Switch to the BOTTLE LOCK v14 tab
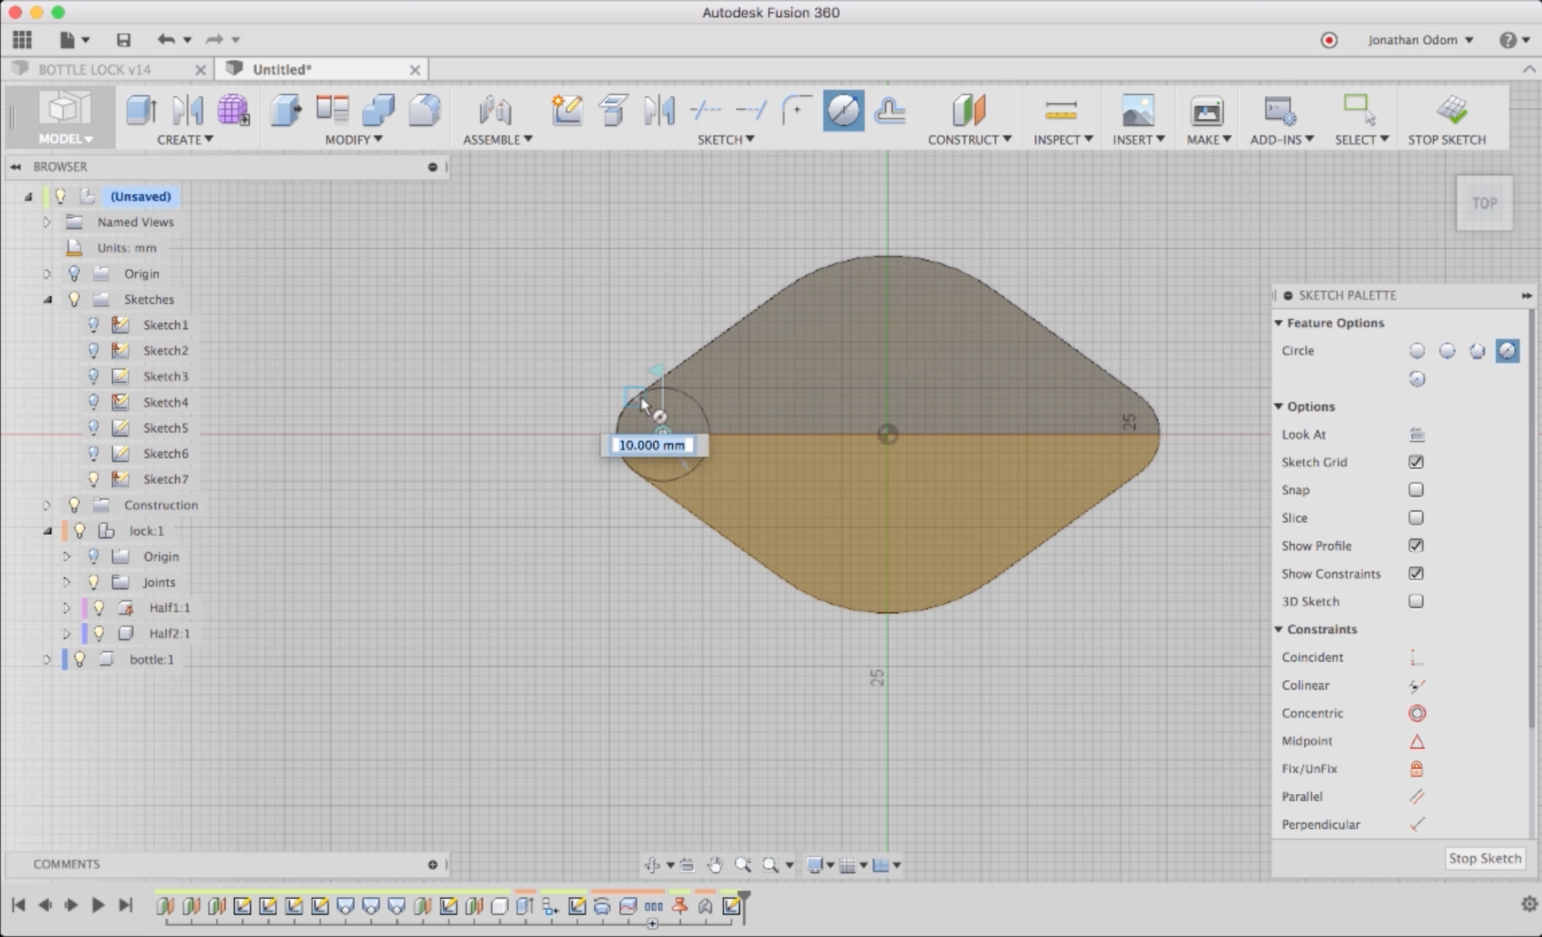The height and width of the screenshot is (937, 1542). [x=94, y=70]
